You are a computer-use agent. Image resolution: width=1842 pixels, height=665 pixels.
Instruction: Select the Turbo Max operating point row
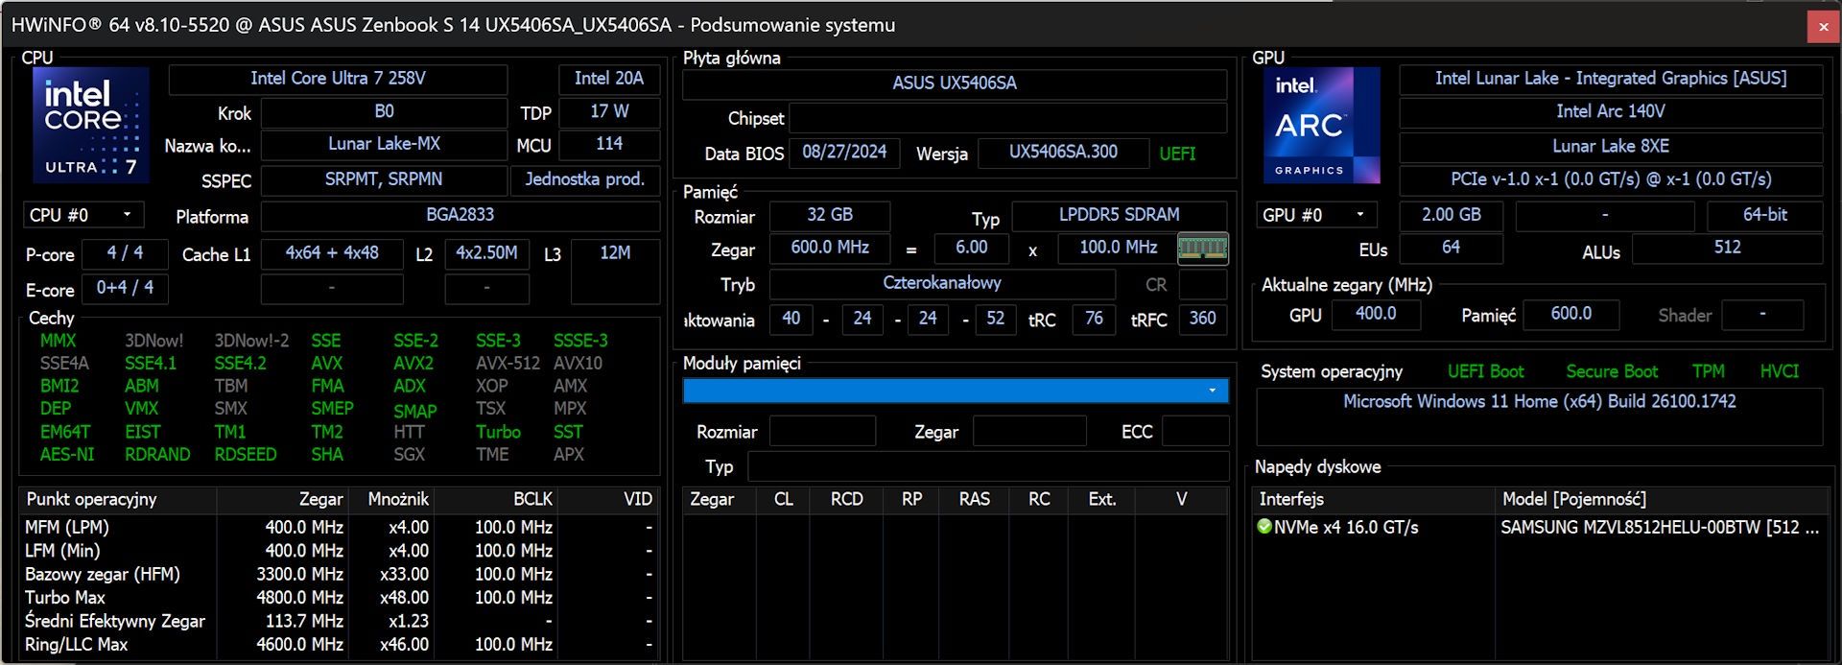(x=340, y=597)
